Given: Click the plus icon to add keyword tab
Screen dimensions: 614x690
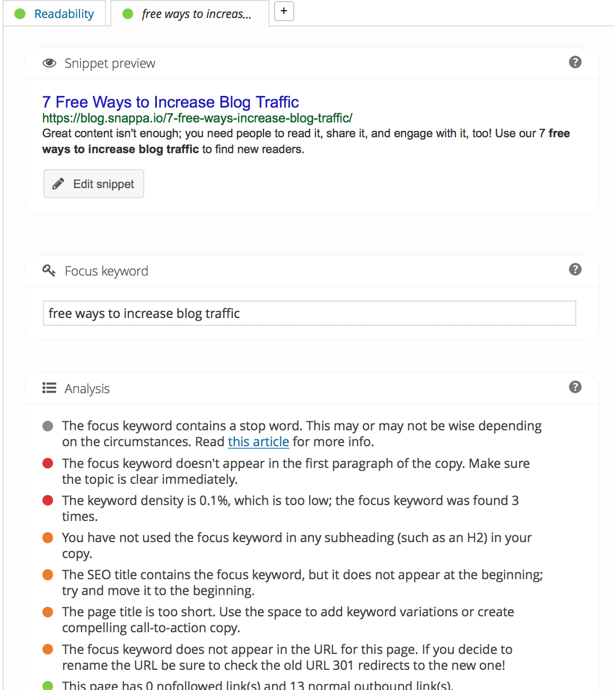Looking at the screenshot, I should 284,11.
